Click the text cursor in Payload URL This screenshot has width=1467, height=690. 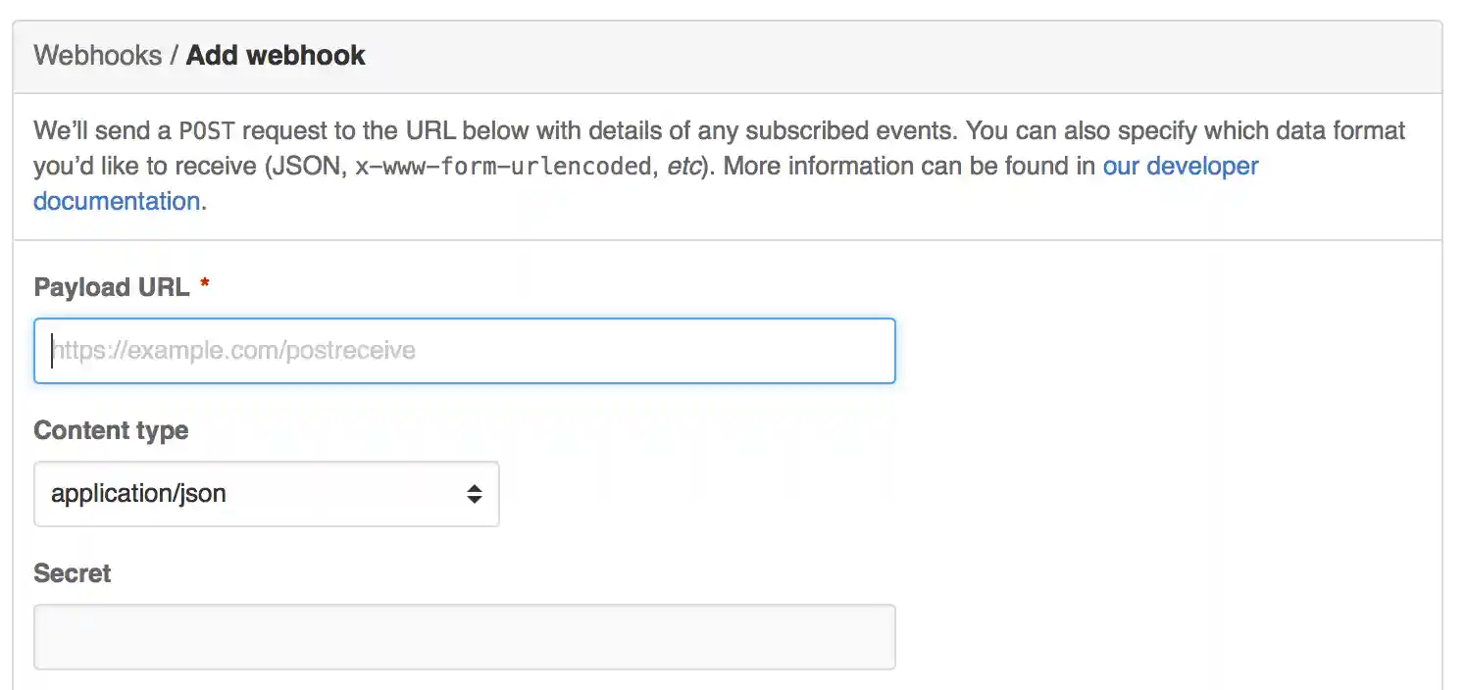point(52,350)
